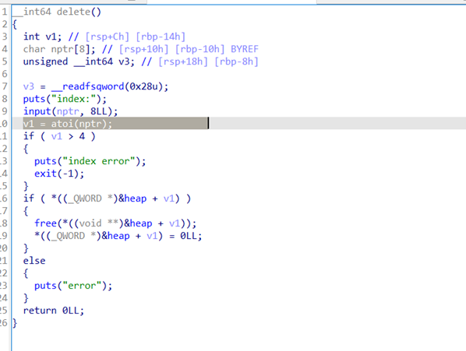Viewport: 466px width, 351px height.
Task: Click the 'if ( v1 > 4 )' condition
Action: click(59, 136)
